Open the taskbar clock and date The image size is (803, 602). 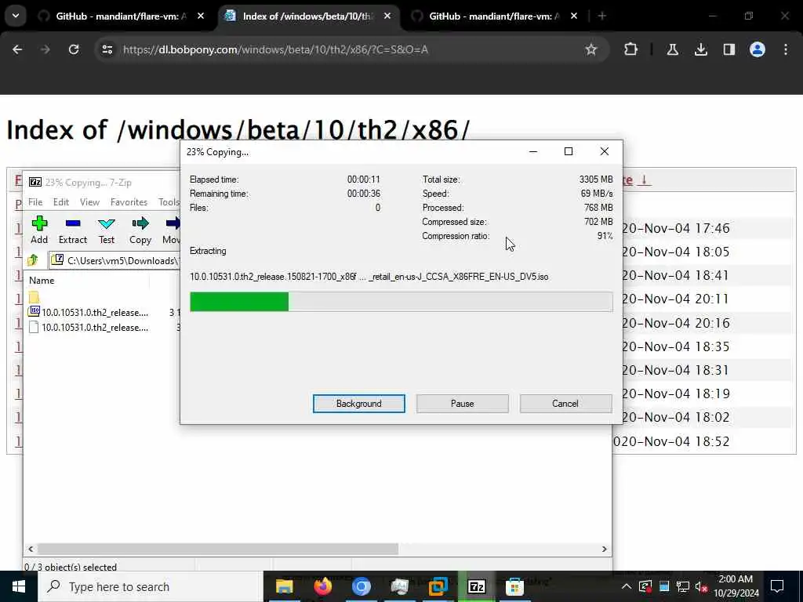coord(736,586)
